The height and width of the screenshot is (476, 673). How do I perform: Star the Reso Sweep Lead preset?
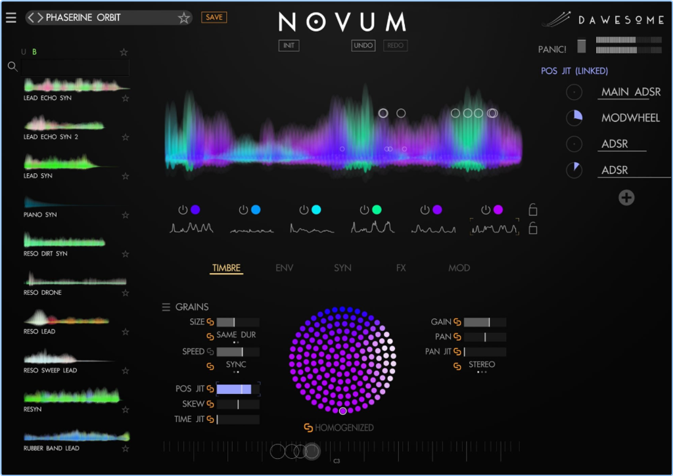126,370
